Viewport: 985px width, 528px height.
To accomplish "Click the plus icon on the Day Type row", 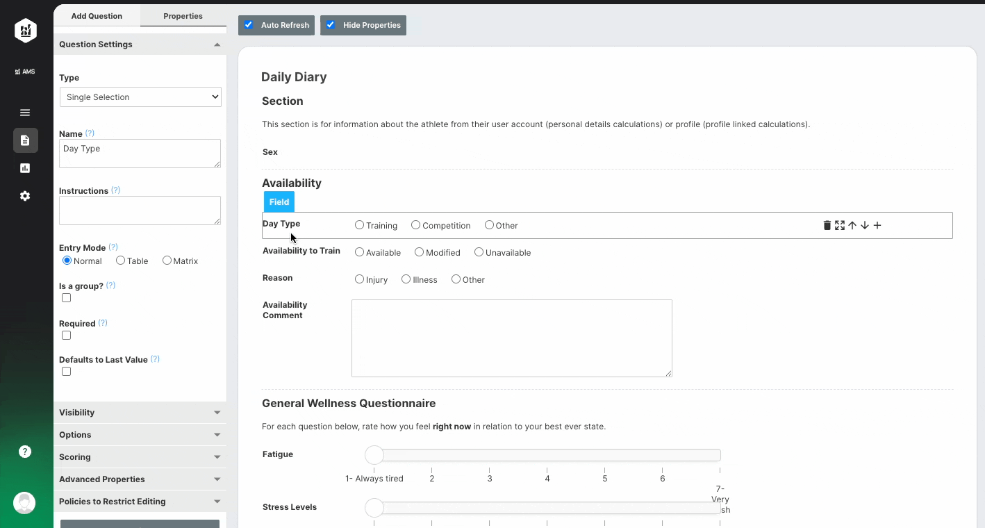I will (877, 225).
